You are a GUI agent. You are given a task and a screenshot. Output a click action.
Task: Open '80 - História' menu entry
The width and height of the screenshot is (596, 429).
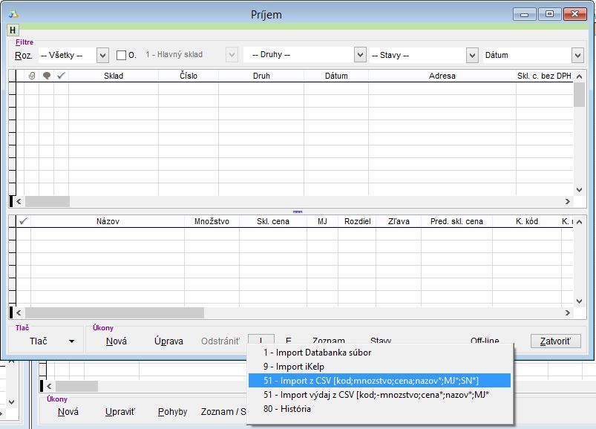(x=287, y=409)
